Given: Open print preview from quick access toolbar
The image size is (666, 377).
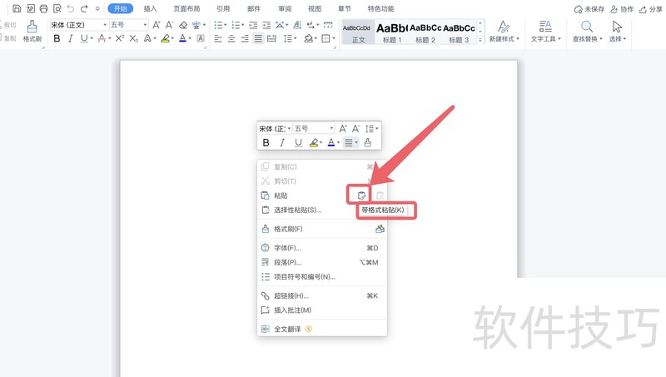Looking at the screenshot, I should pyautogui.click(x=57, y=8).
